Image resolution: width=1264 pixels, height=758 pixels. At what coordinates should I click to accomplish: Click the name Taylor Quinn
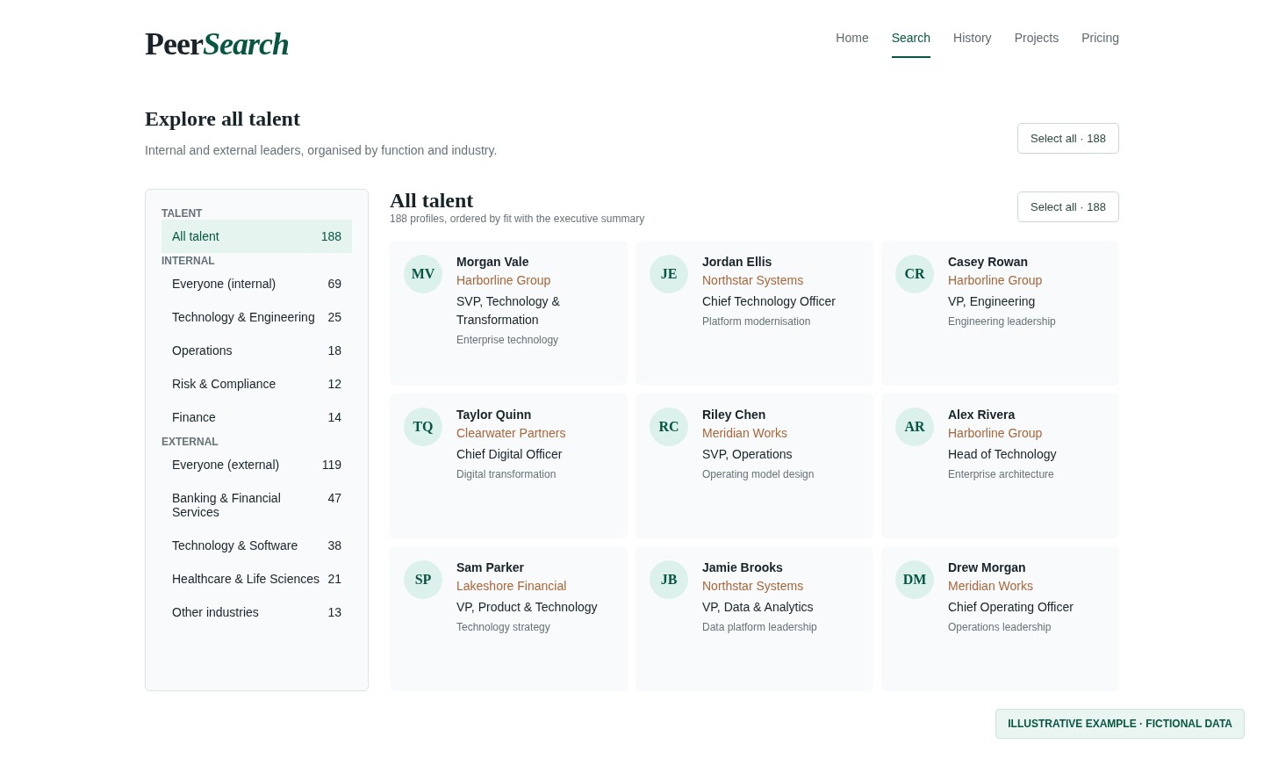pyautogui.click(x=493, y=415)
